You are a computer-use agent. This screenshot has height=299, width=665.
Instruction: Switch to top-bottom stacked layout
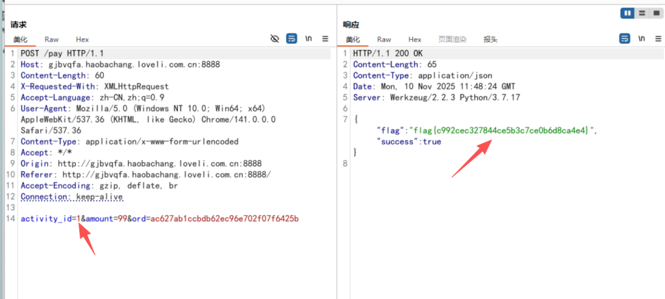pos(641,13)
